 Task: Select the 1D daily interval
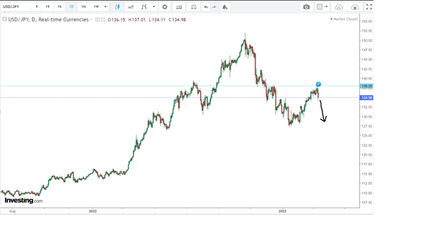71,7
